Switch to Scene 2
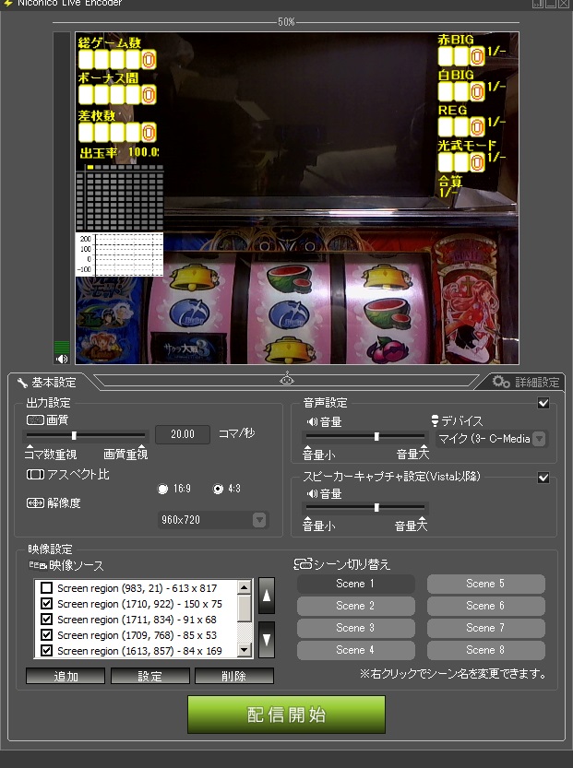The width and height of the screenshot is (573, 768). [356, 606]
